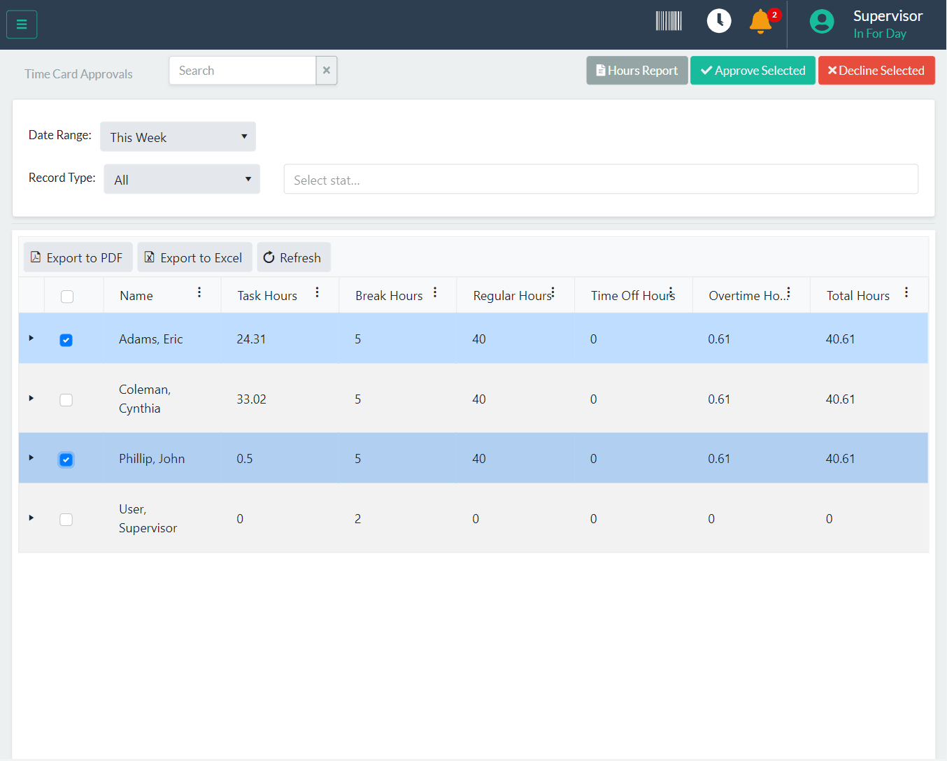Open Regular Hours column options menu
Viewport: 947px width, 761px height.
click(553, 292)
